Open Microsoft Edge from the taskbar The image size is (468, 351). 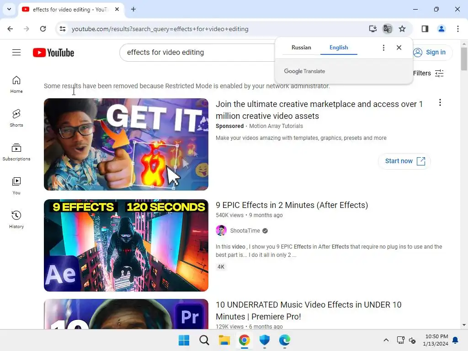[284, 340]
